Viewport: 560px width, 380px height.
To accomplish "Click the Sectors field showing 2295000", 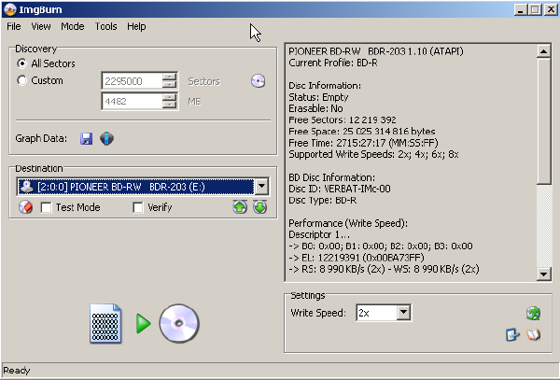I will (132, 81).
